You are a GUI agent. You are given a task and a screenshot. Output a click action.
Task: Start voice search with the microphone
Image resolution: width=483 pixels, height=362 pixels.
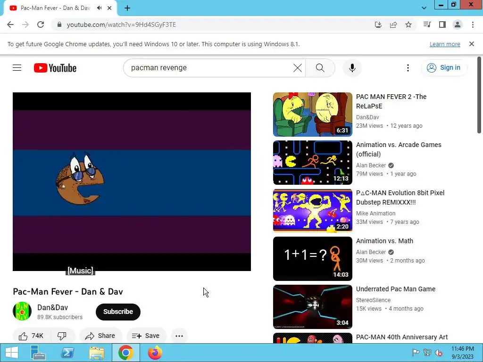click(352, 68)
